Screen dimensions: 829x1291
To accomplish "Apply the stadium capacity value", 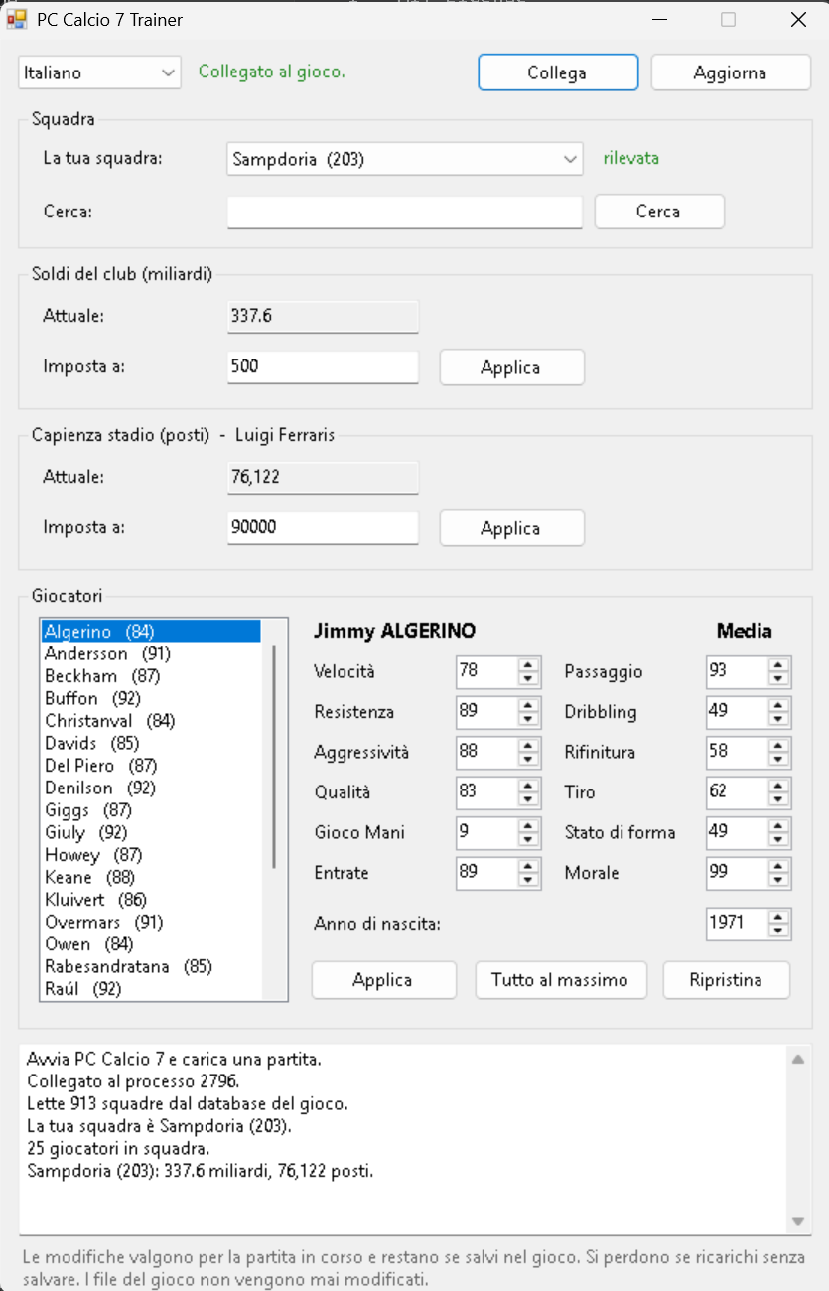I will (510, 528).
